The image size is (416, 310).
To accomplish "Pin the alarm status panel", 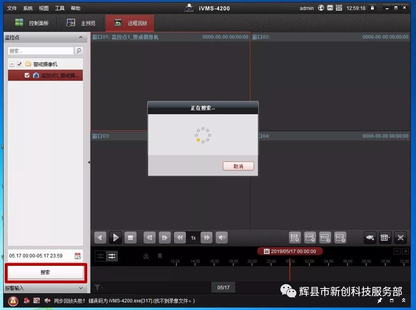I will pos(380,300).
